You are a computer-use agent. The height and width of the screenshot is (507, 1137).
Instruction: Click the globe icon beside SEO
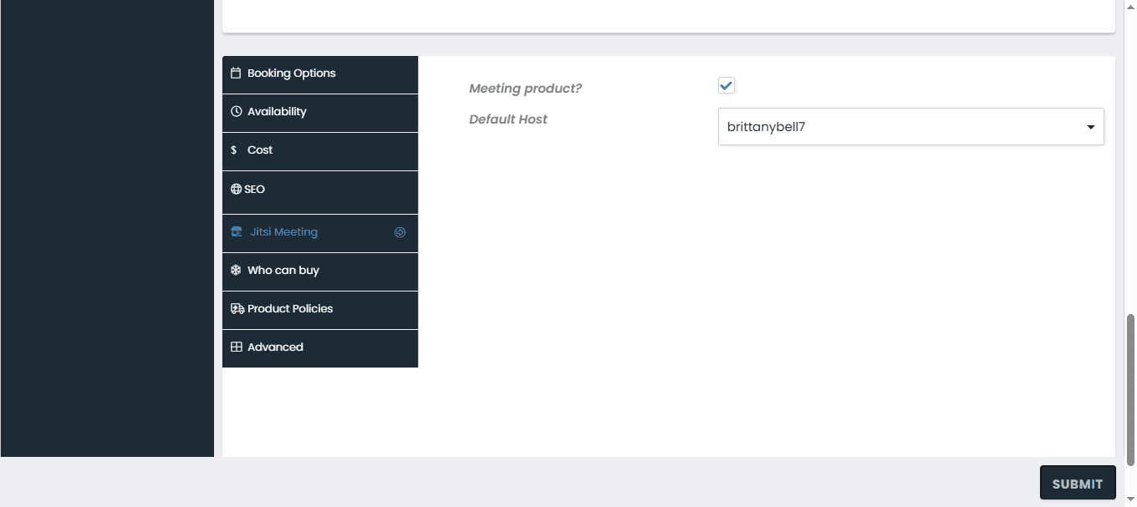236,190
